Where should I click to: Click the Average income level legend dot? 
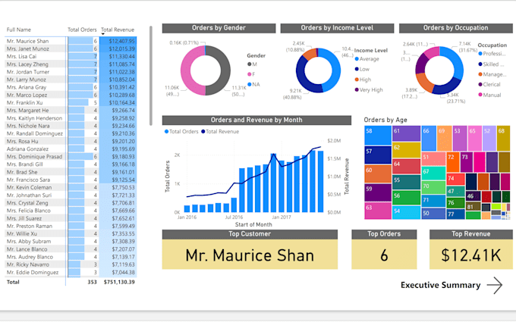[x=357, y=59]
